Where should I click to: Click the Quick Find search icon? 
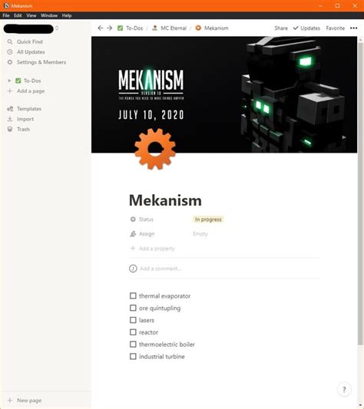(10, 41)
